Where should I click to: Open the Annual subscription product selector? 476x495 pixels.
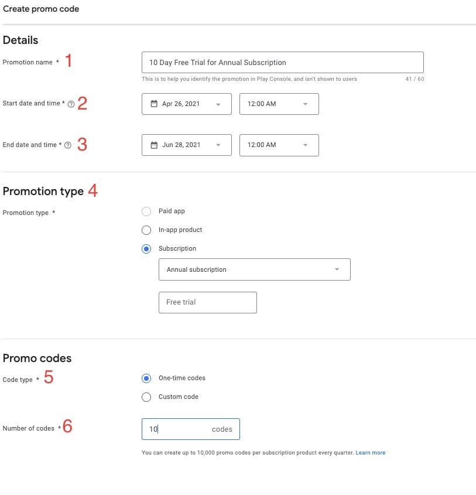click(254, 269)
